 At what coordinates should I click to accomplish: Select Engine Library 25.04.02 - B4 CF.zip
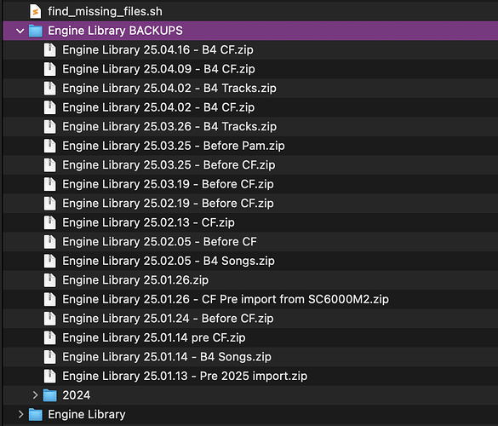(158, 107)
